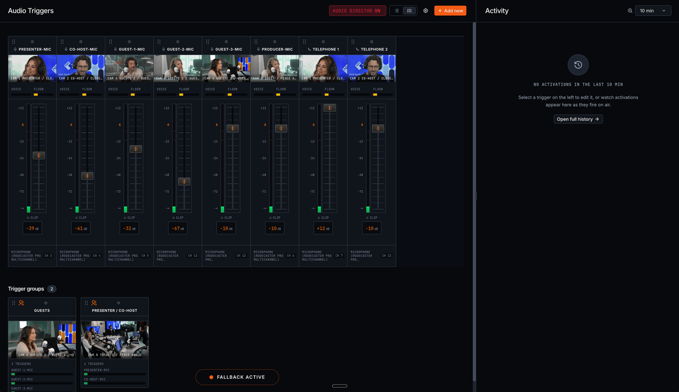The width and height of the screenshot is (679, 392).
Task: Click the TELEPHONE 1 fader handle
Action: point(329,108)
